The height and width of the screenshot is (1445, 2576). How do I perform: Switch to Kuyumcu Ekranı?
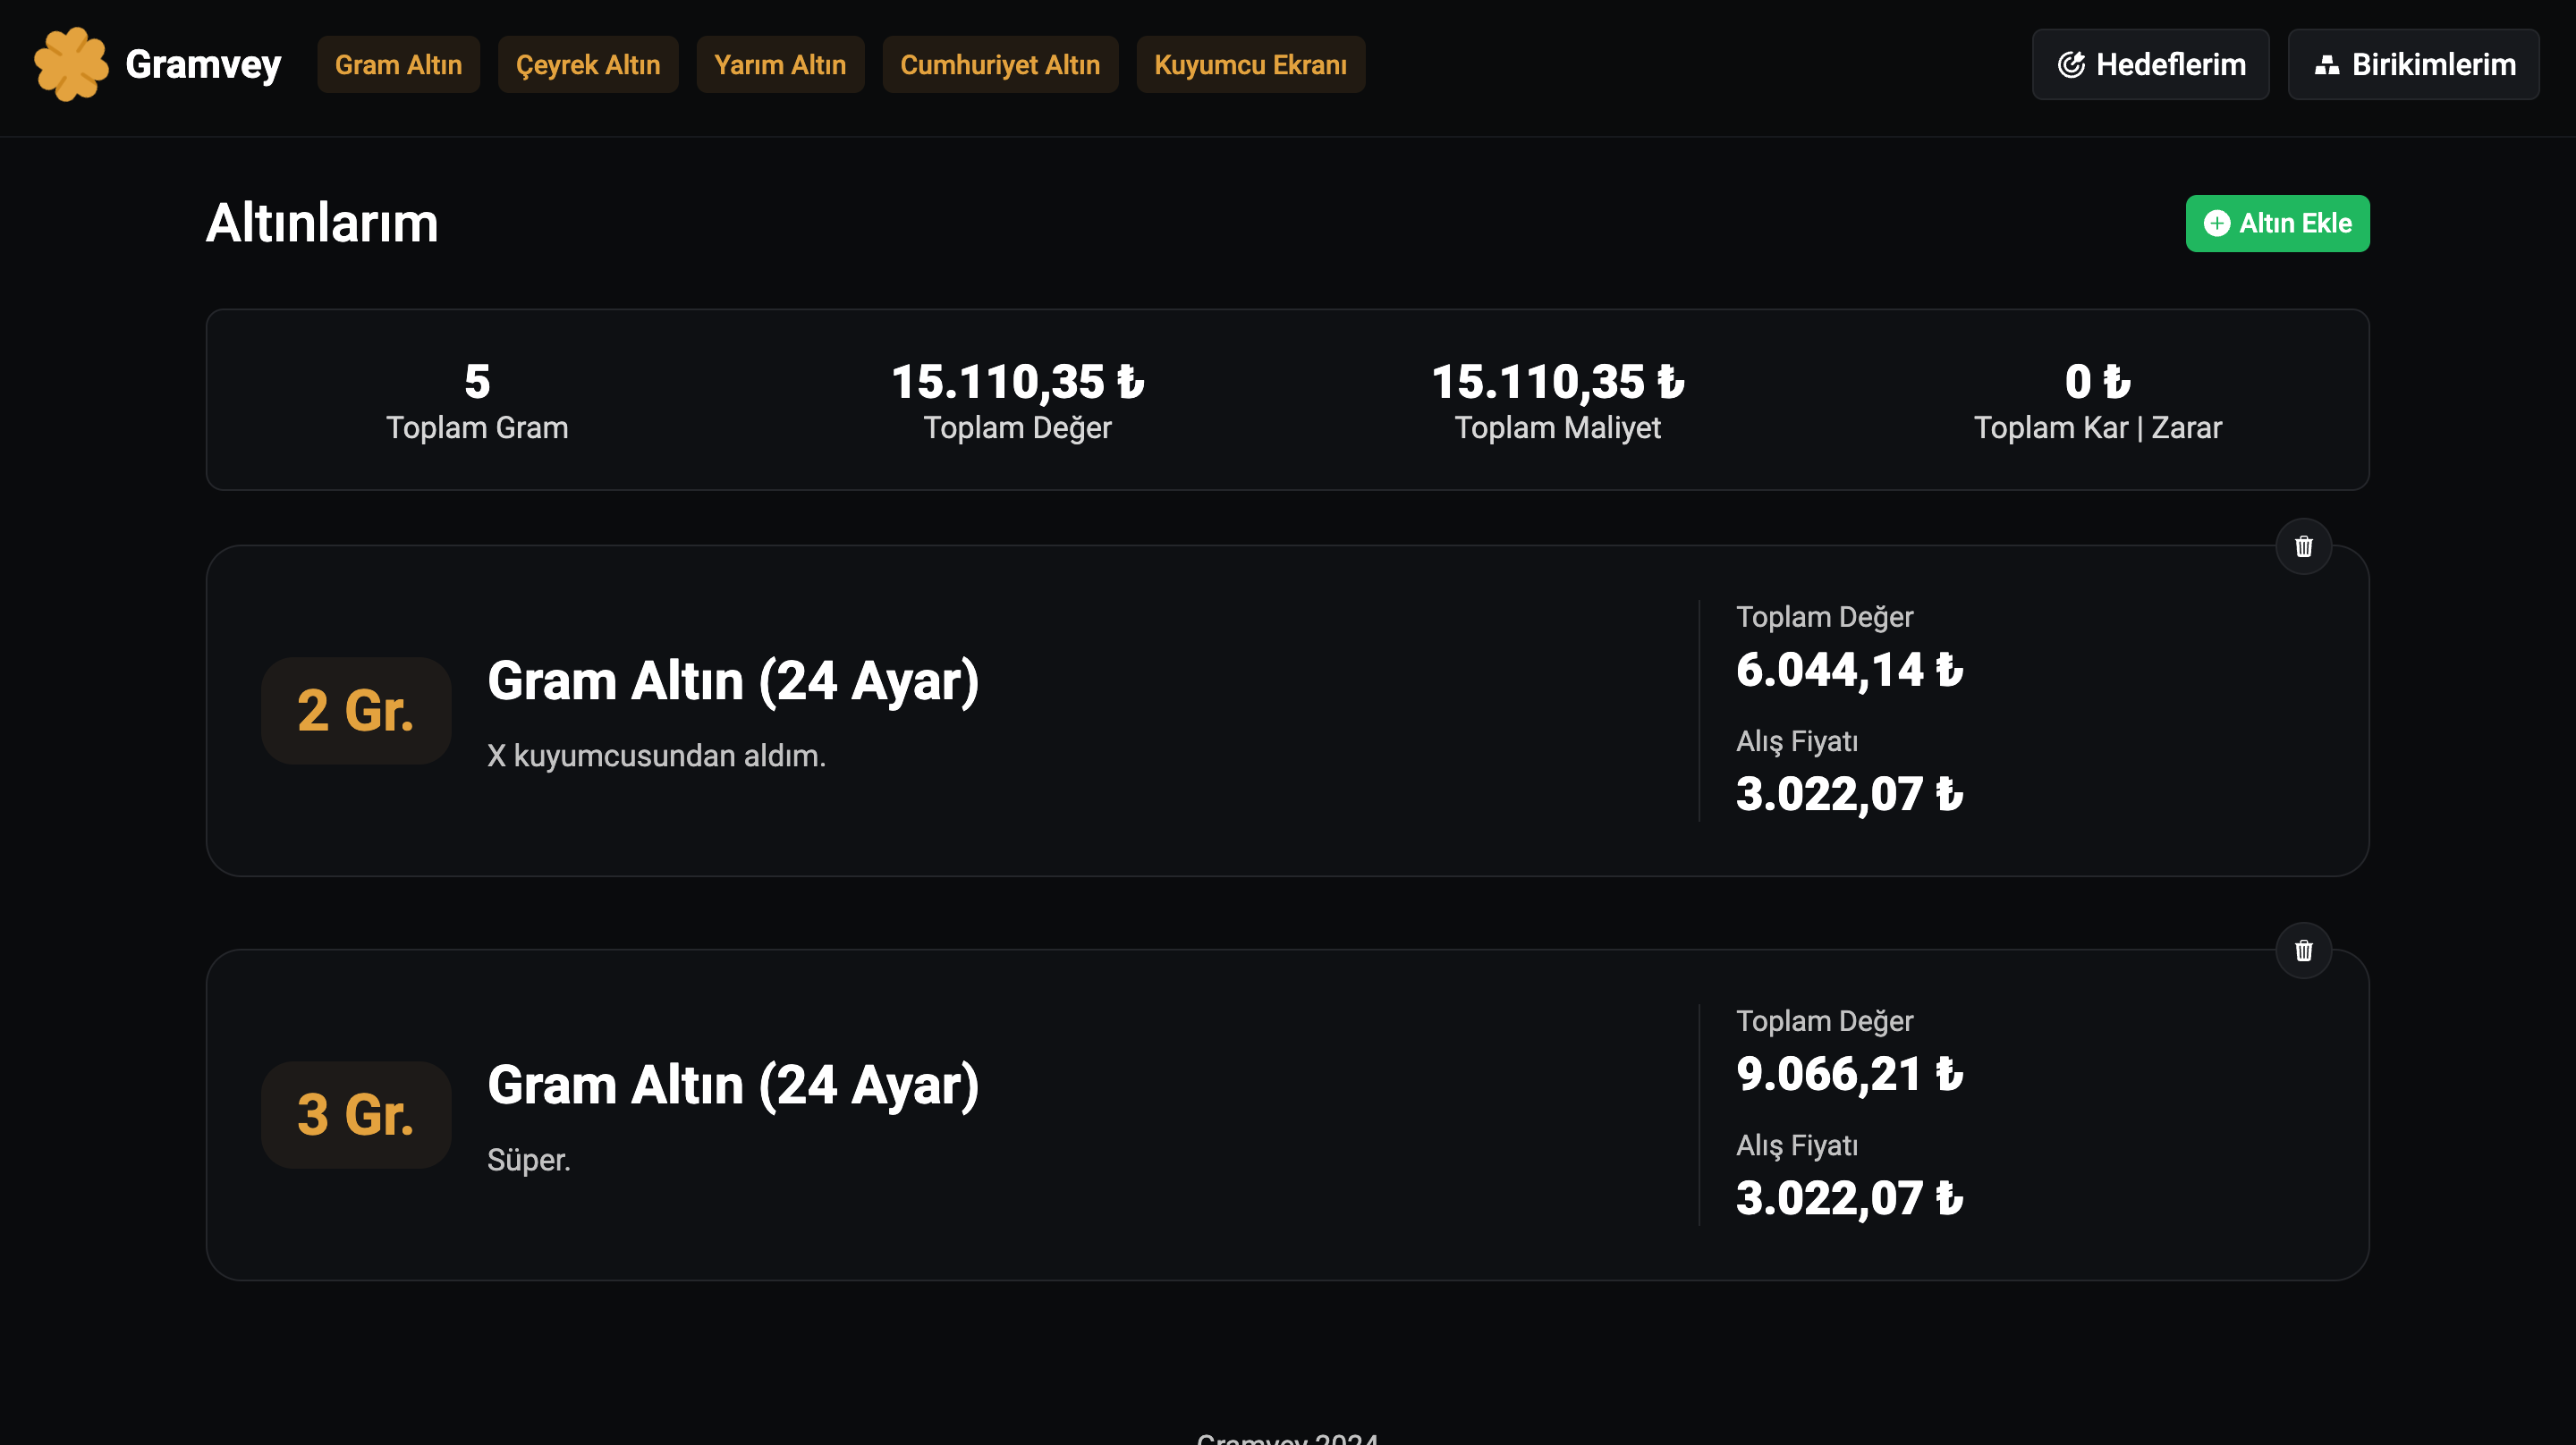(1249, 65)
